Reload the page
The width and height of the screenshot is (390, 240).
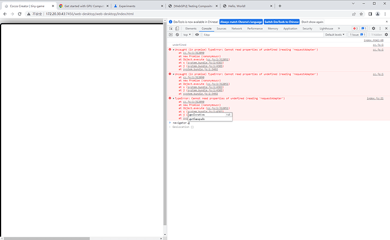coord(20,14)
